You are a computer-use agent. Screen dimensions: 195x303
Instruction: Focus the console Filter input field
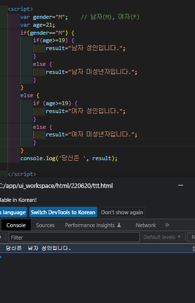coord(74,237)
